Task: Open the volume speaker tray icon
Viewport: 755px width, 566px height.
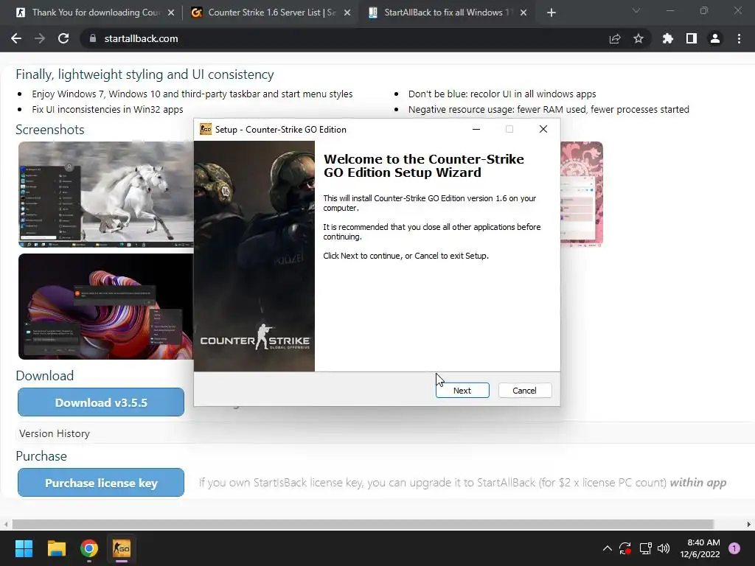Action: tap(664, 548)
